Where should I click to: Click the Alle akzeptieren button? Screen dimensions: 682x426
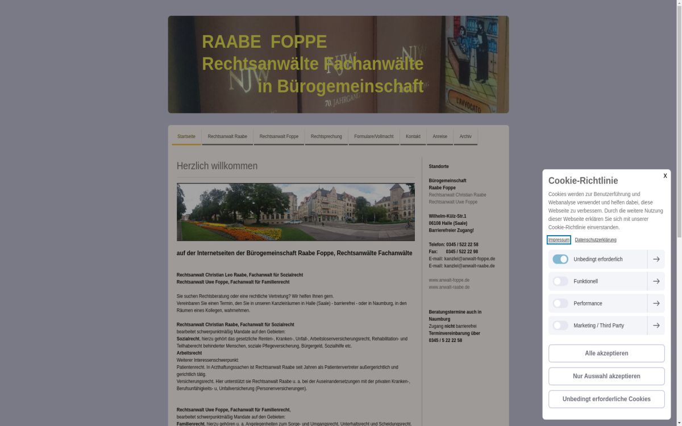[606, 353]
